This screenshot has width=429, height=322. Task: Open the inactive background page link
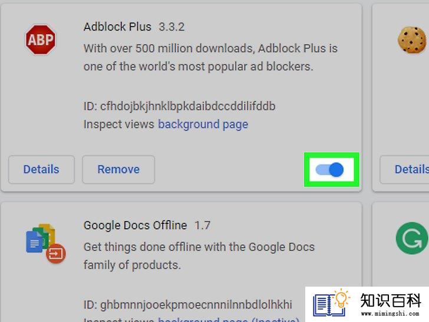229,319
